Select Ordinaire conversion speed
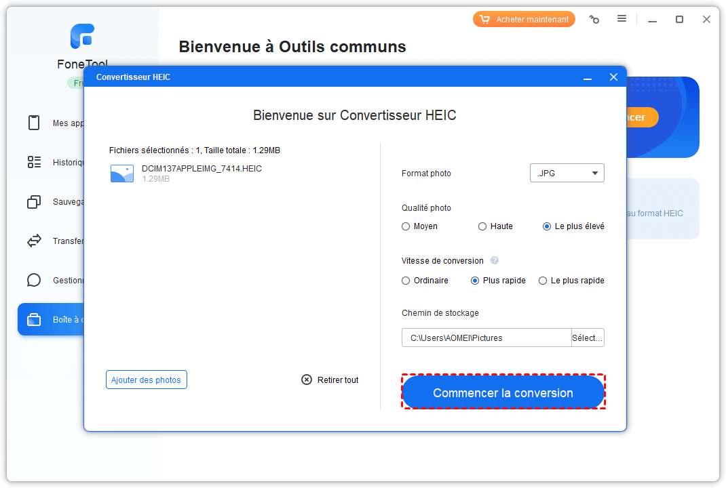The image size is (726, 488). (406, 281)
